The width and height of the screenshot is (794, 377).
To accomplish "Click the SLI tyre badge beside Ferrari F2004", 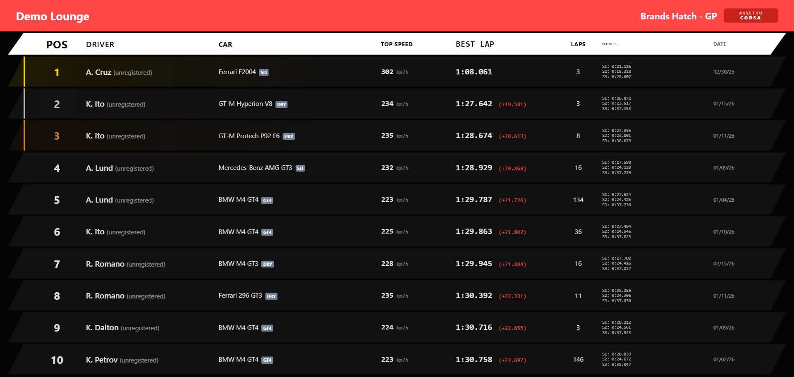I will point(263,72).
